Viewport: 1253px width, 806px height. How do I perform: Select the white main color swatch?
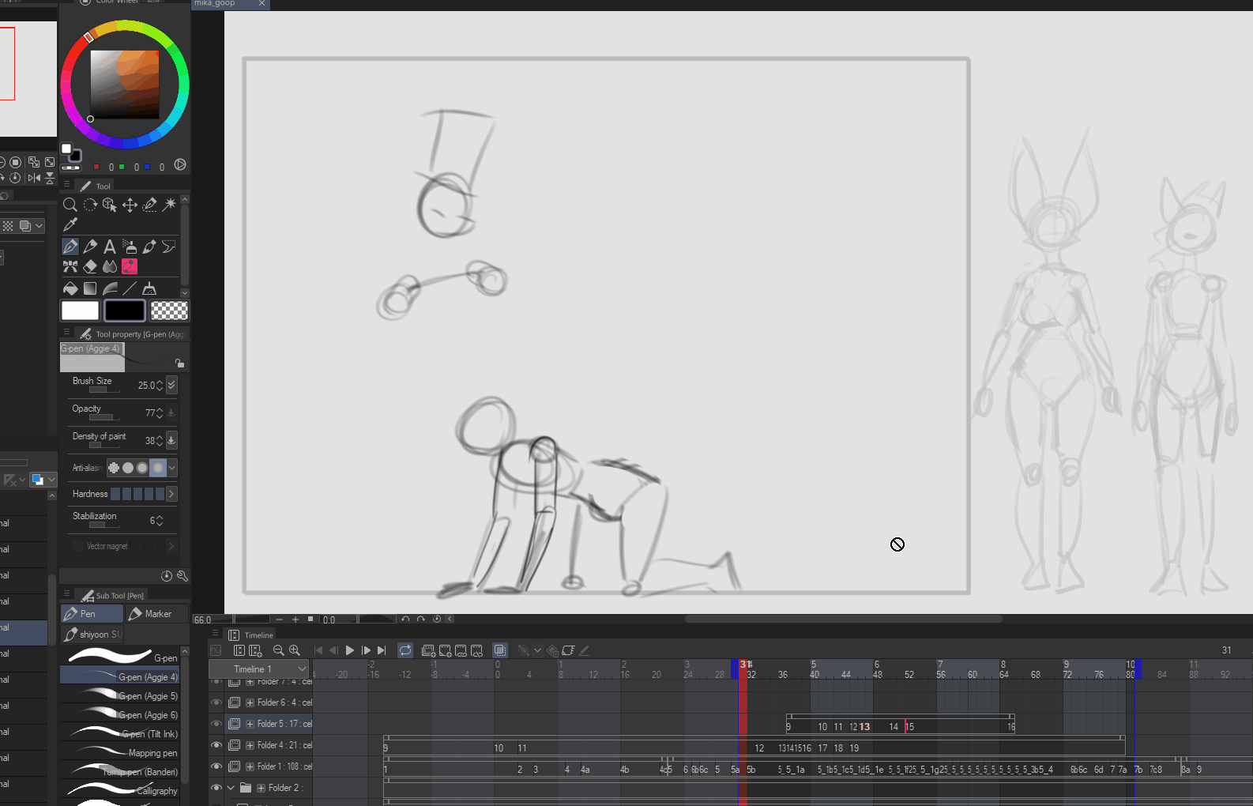pos(81,311)
